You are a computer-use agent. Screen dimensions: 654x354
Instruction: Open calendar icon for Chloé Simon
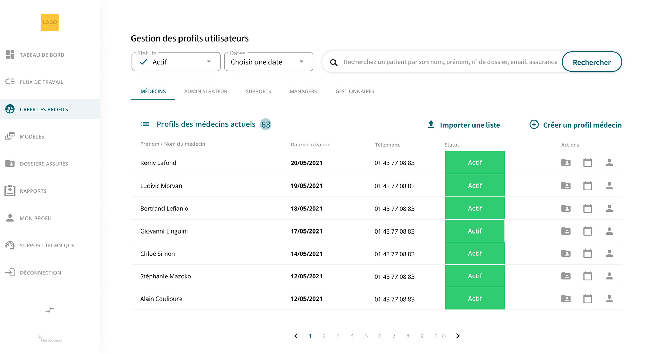(588, 253)
